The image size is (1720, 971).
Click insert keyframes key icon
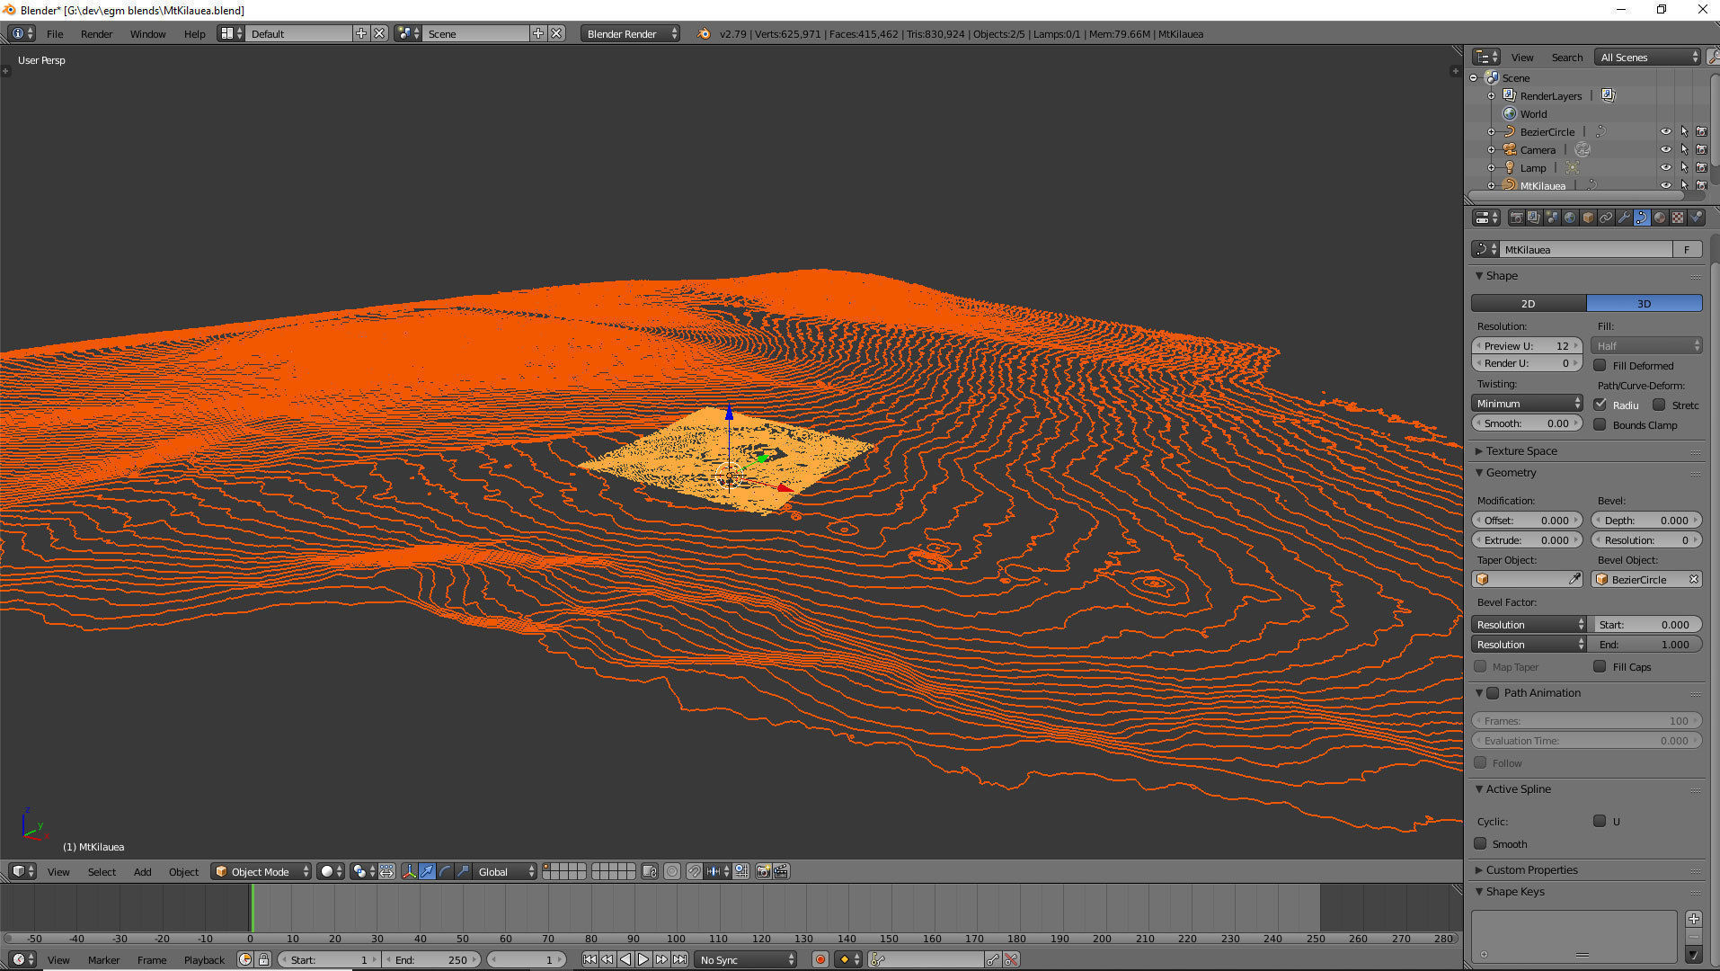pyautogui.click(x=993, y=959)
